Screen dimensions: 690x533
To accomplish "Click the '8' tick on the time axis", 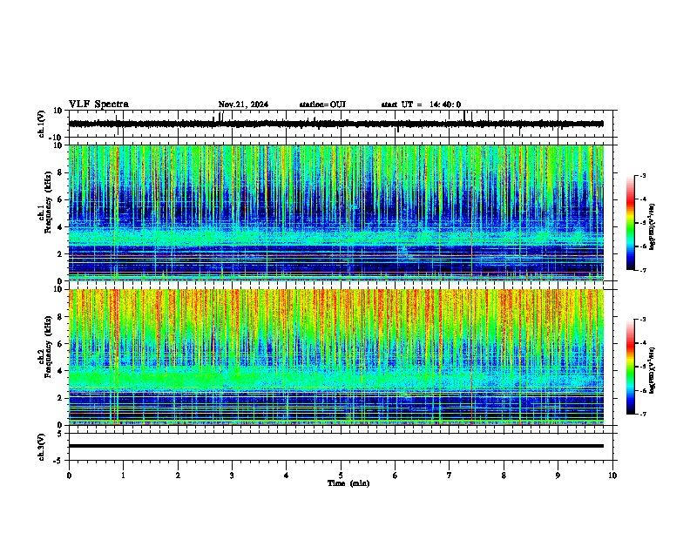I will (x=504, y=476).
